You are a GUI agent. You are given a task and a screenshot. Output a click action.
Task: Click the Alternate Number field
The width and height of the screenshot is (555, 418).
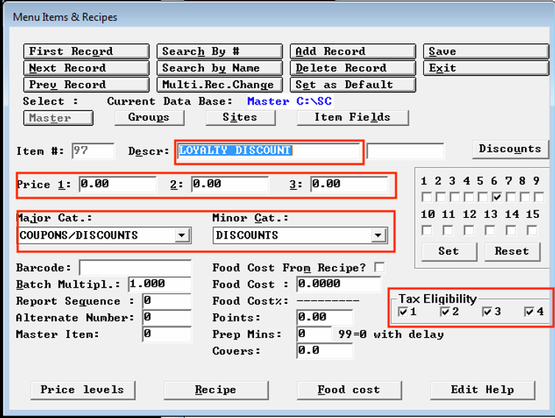(166, 318)
